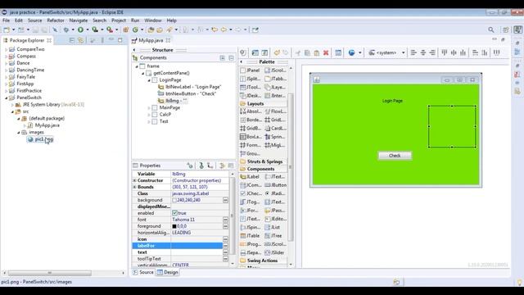This screenshot has width=524, height=295.
Task: Click ellipsis button for font property
Action: [x=226, y=220]
